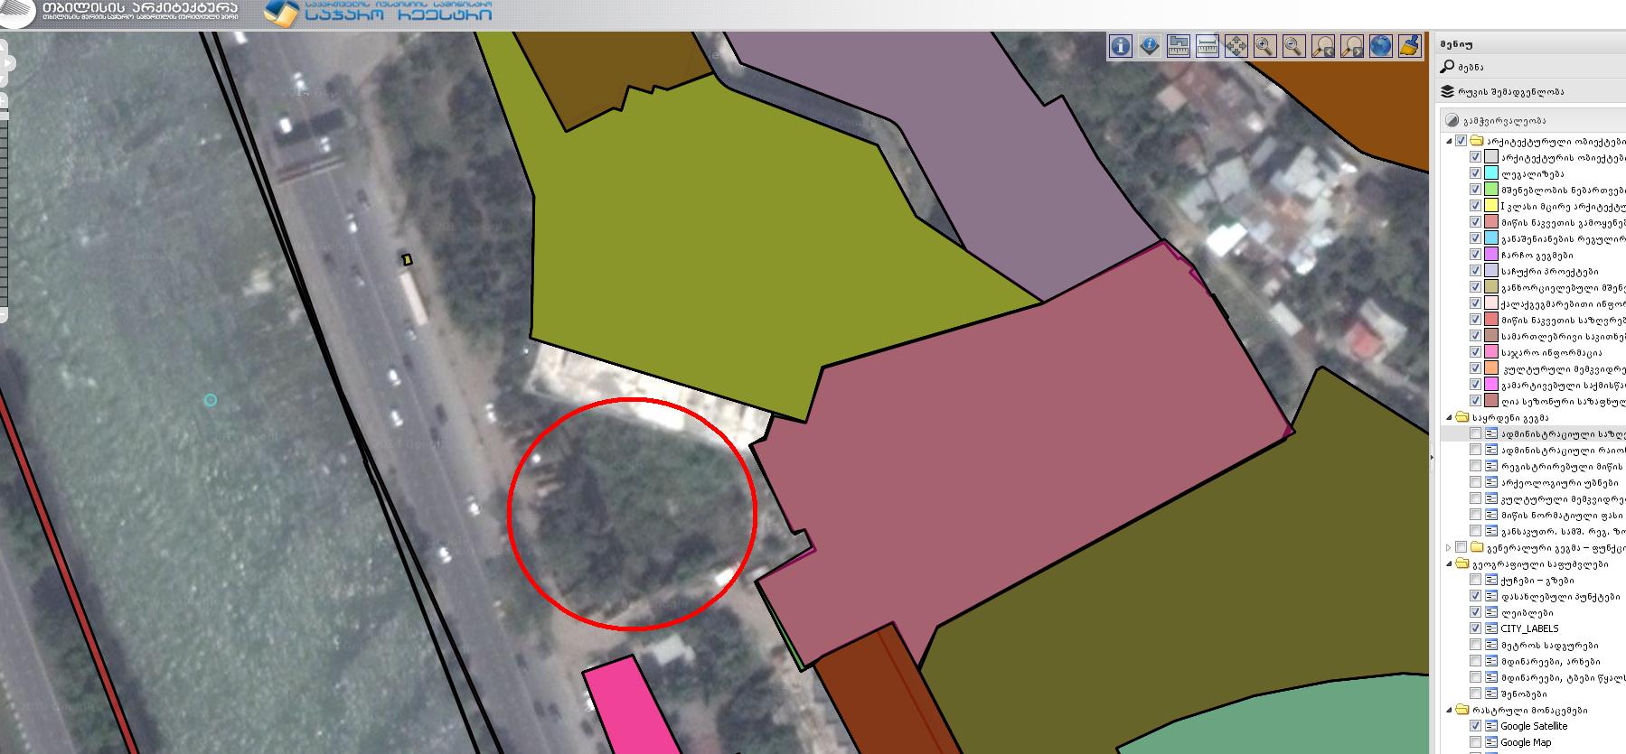Viewport: 1626px width, 754px height.
Task: Uncheck the ლეიბლები layer checkbox
Action: tap(1476, 612)
